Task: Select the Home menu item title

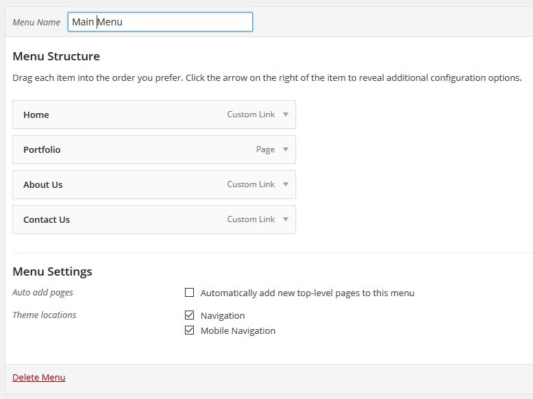Action: (36, 115)
